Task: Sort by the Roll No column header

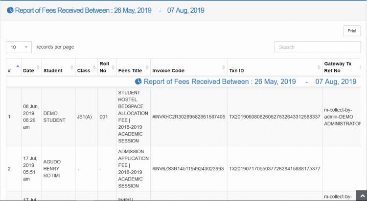Action: click(104, 67)
